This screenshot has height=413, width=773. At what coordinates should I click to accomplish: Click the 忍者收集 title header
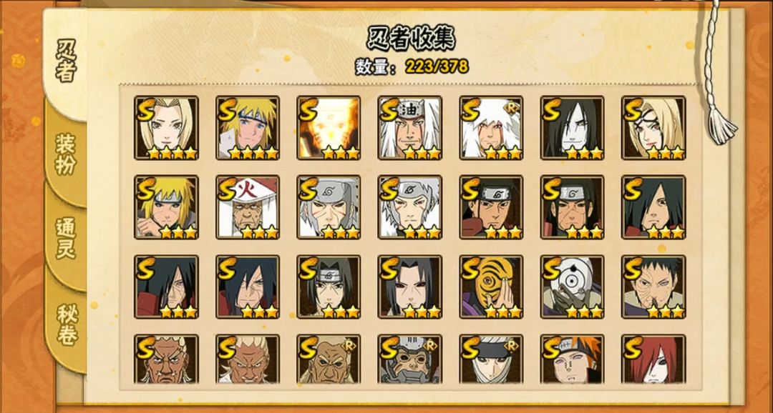coord(411,38)
